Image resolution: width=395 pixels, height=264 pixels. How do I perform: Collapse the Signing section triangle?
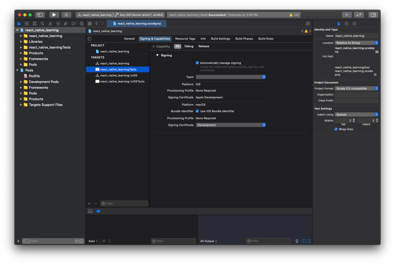(157, 55)
